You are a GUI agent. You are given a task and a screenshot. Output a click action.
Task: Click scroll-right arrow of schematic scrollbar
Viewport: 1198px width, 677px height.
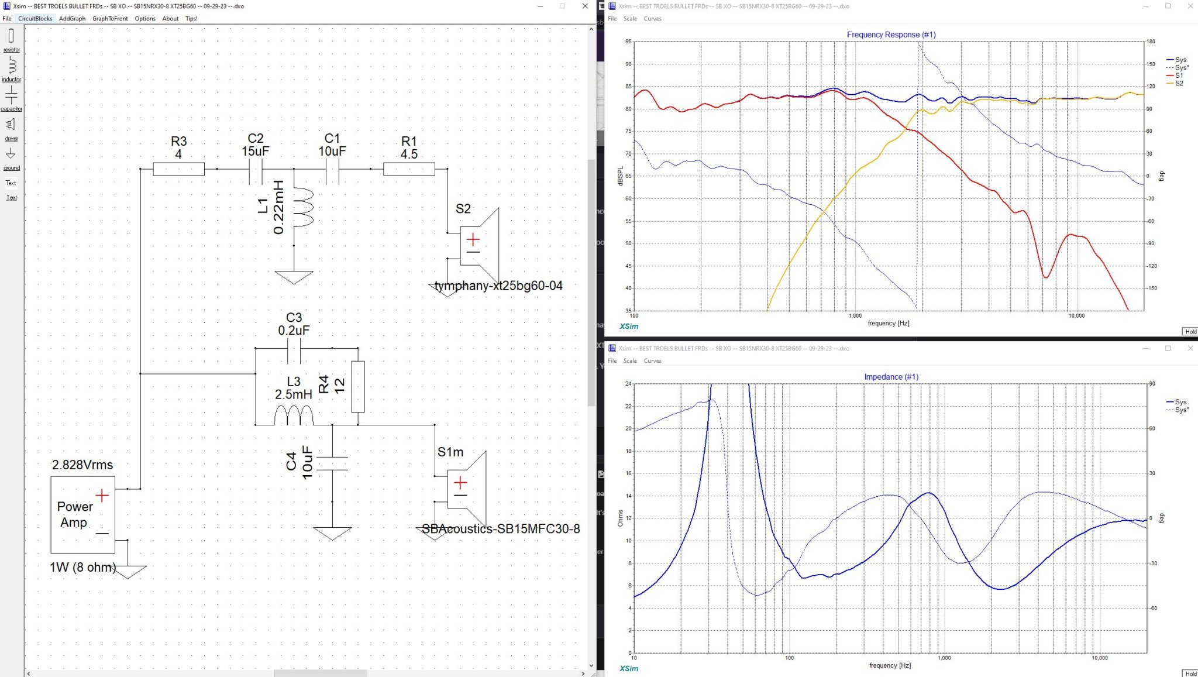click(583, 673)
